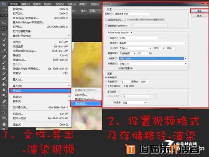Click the 取消 cancel button
The width and height of the screenshot is (209, 157).
(199, 16)
